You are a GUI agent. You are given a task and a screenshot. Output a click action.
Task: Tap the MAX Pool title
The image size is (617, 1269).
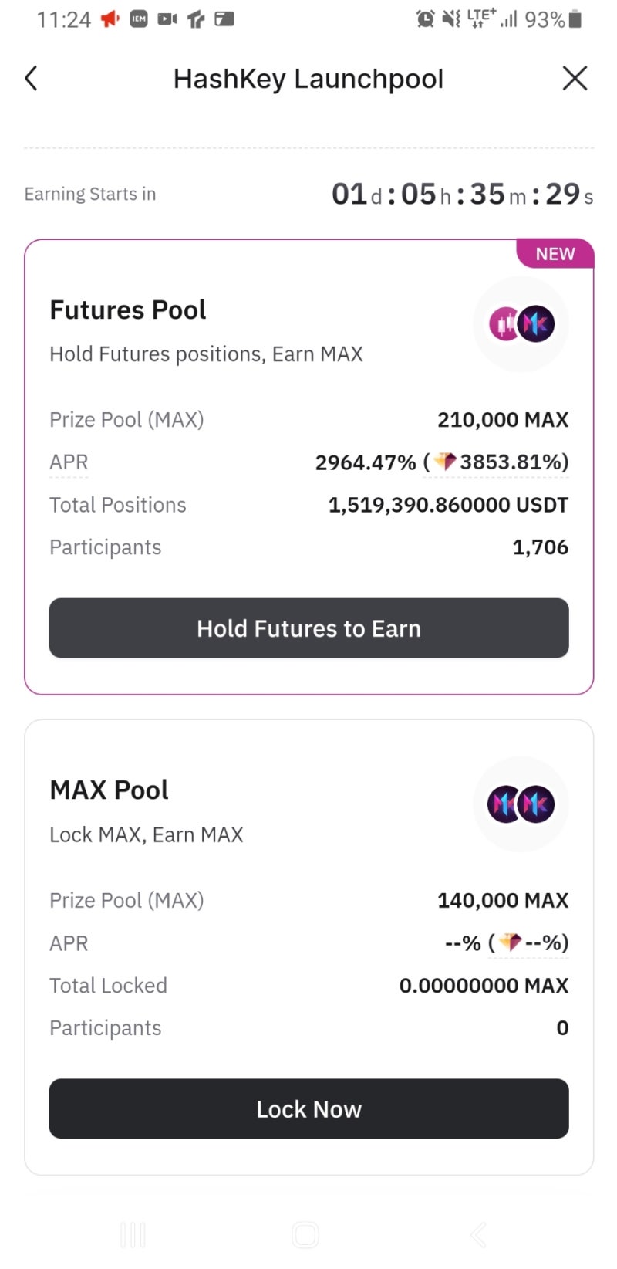pyautogui.click(x=109, y=790)
